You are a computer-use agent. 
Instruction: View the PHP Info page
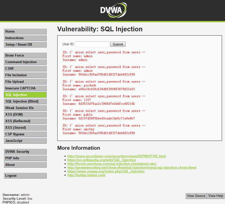(x=25, y=158)
